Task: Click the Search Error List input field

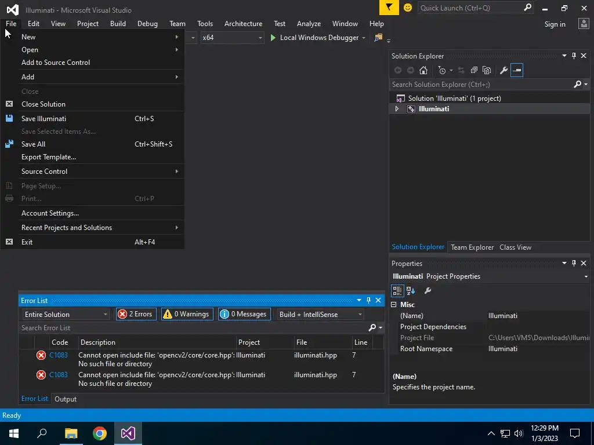Action: (x=193, y=328)
